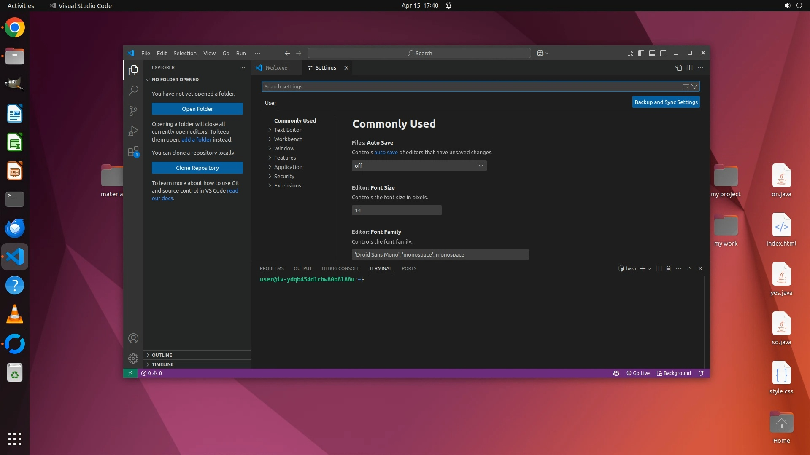
Task: Expand Text Editor settings category
Action: pyautogui.click(x=288, y=130)
